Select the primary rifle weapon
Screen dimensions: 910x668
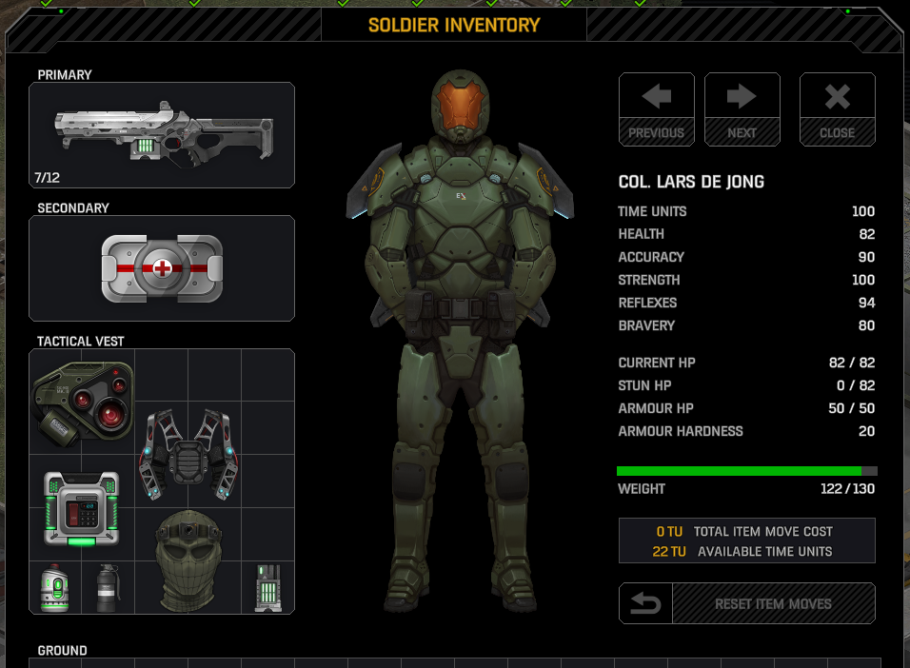pyautogui.click(x=164, y=134)
